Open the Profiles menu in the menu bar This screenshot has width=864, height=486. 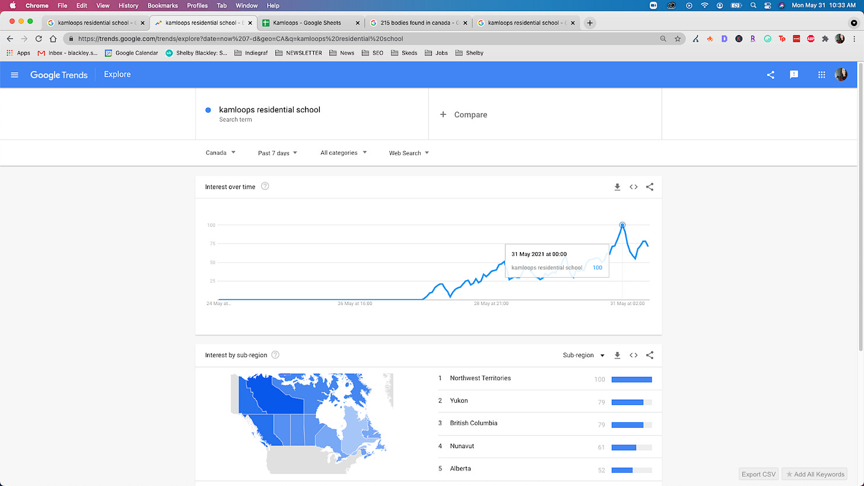(197, 5)
